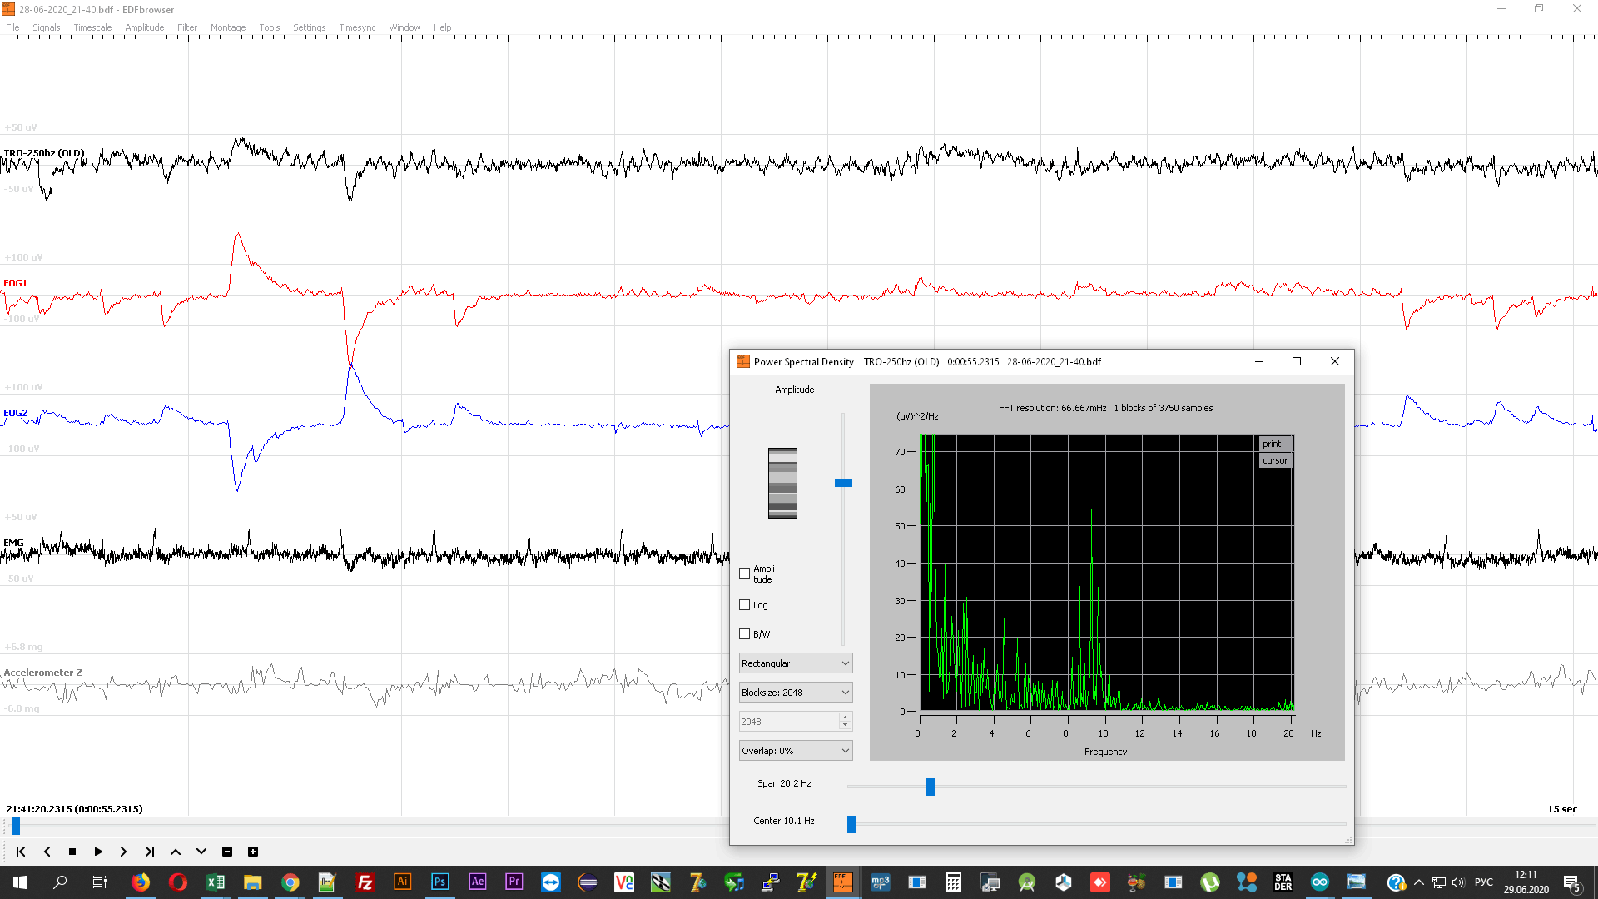The height and width of the screenshot is (899, 1598).
Task: Close the Power Spectral Density window
Action: pyautogui.click(x=1335, y=361)
